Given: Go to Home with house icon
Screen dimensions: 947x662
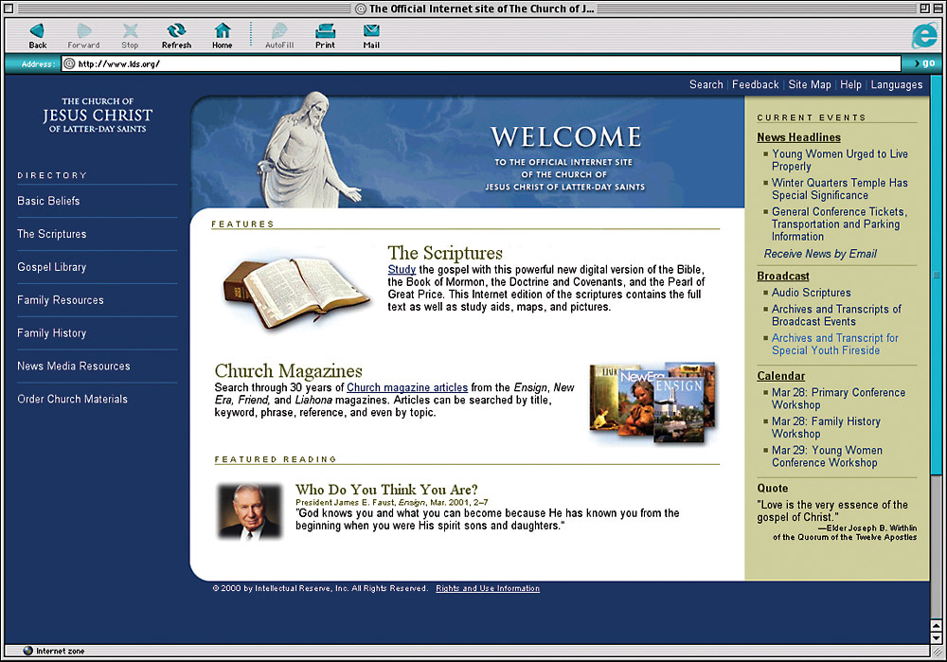Looking at the screenshot, I should 223,31.
